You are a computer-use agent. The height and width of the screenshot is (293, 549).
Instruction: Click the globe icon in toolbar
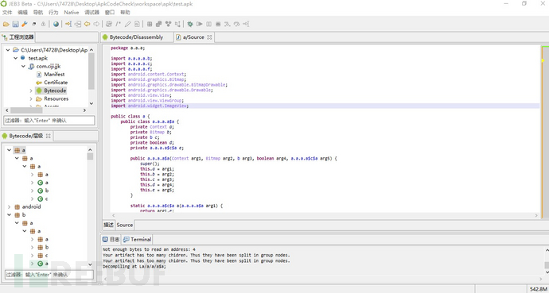tap(56, 24)
